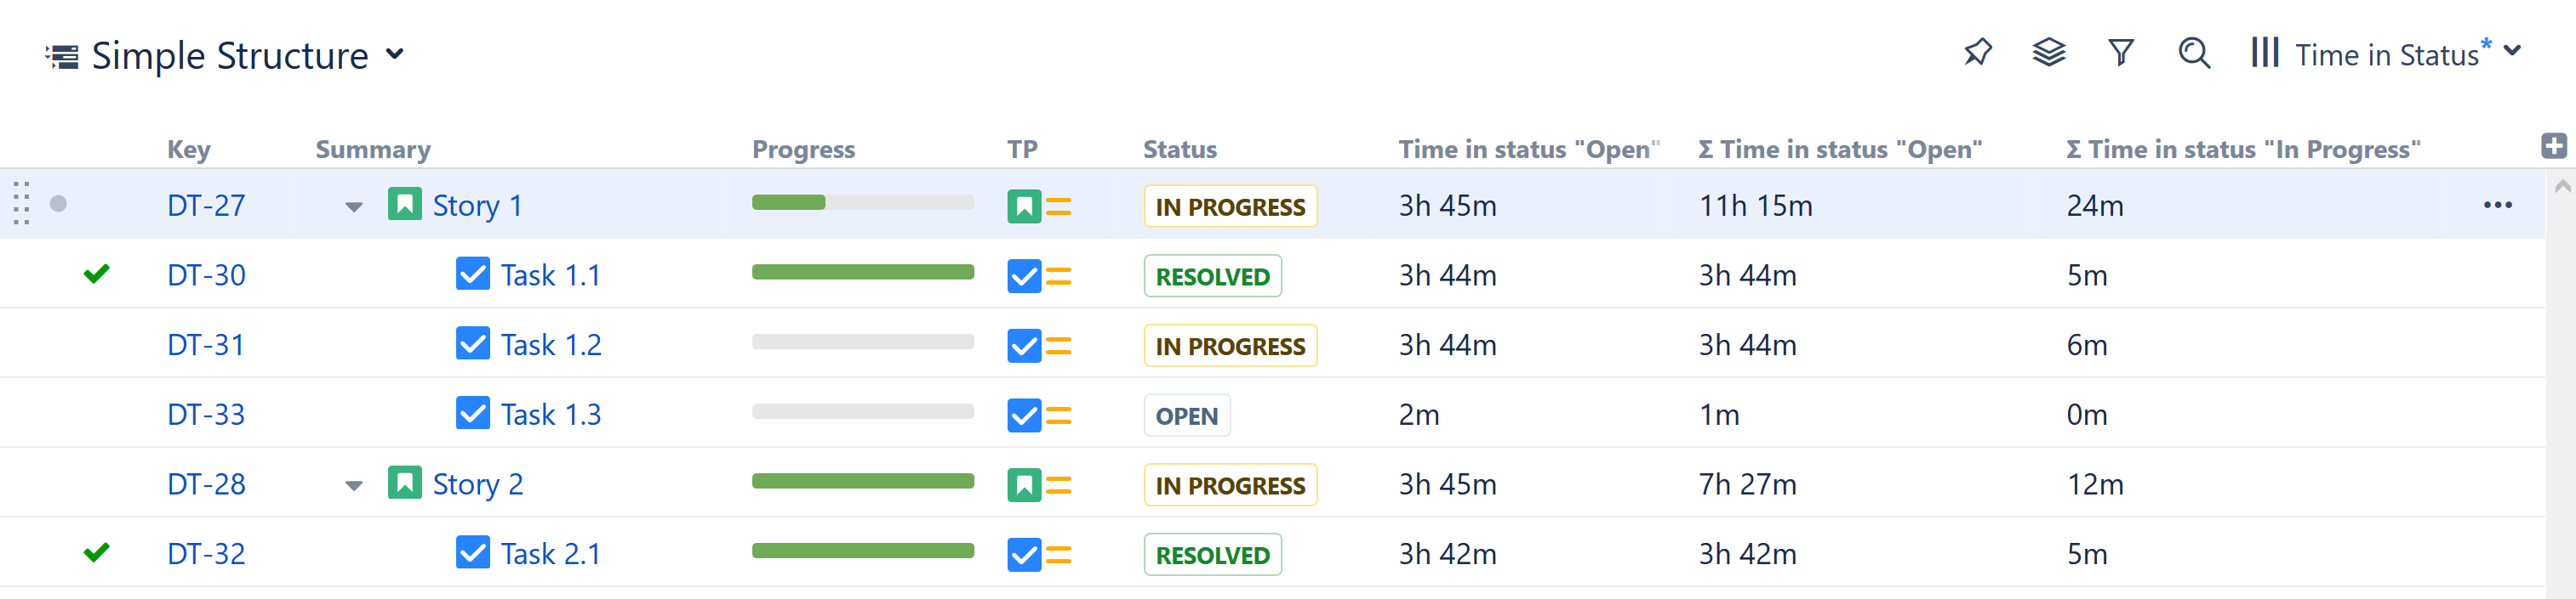
Task: Click the add column plus icon
Action: [2553, 146]
